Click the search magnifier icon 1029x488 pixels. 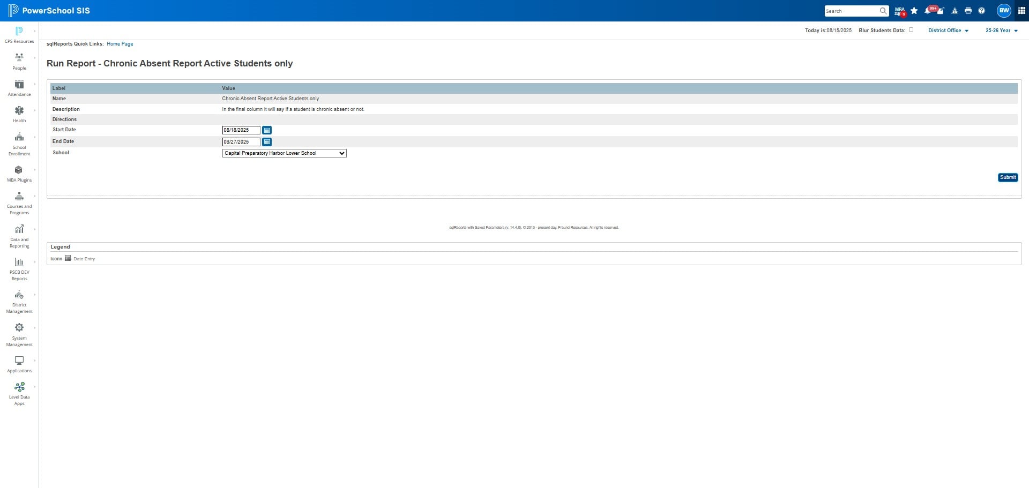pos(883,11)
